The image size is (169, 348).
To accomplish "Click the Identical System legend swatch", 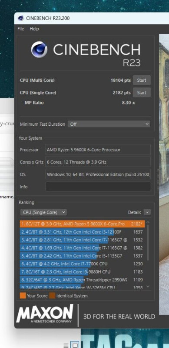I will (x=52, y=296).
